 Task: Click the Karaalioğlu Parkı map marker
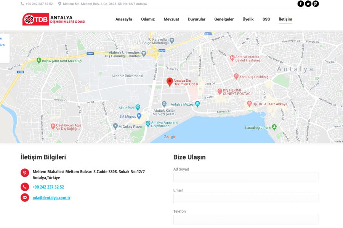[274, 127]
